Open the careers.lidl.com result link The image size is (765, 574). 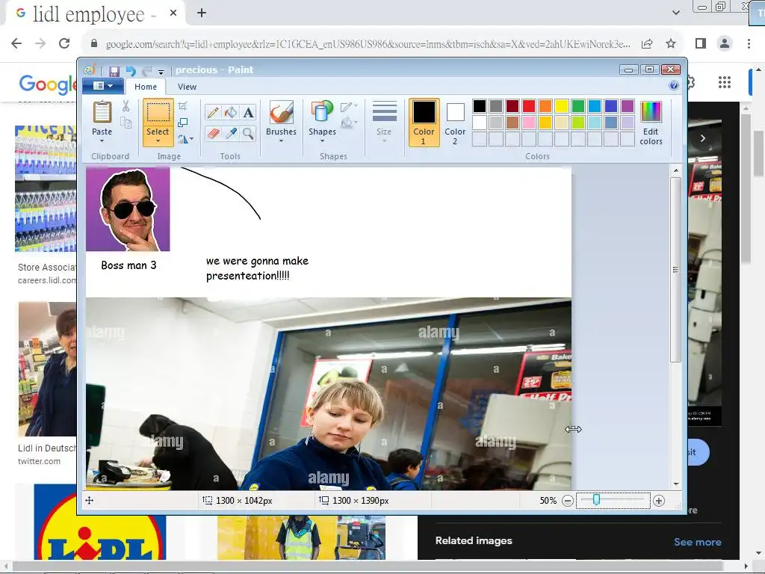tap(47, 280)
